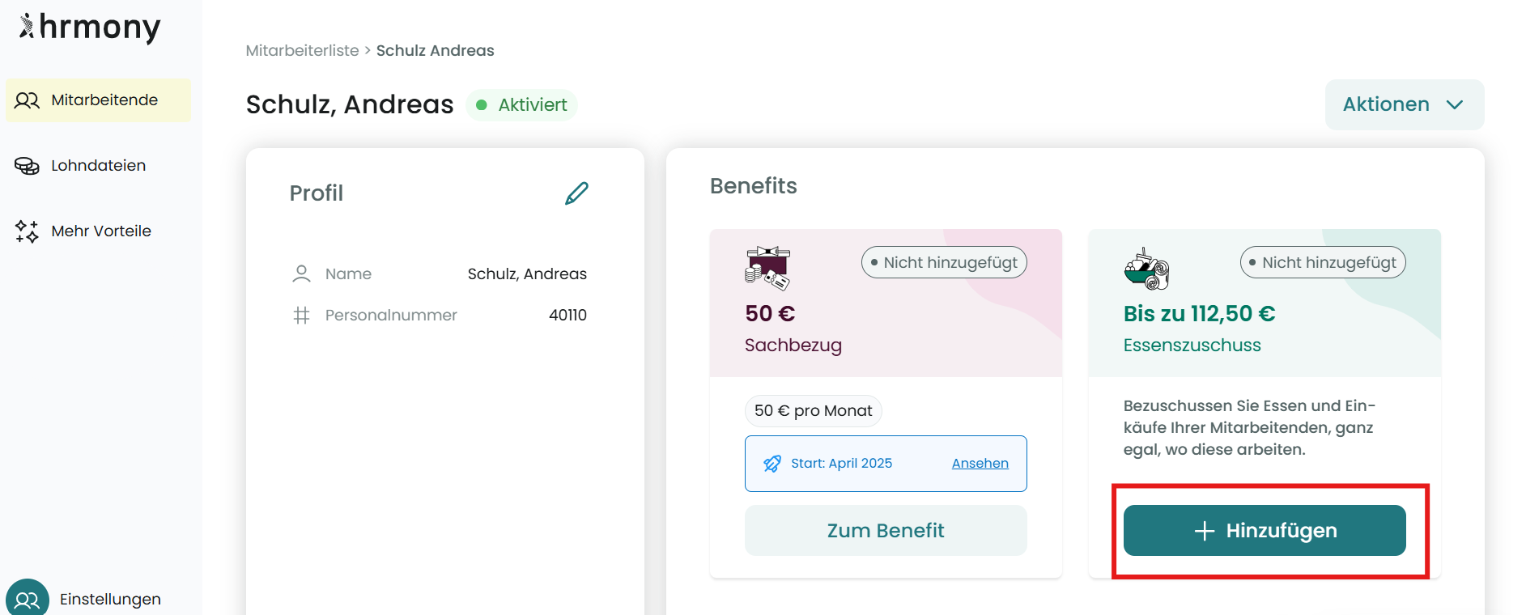Screen dimensions: 1526x615
Task: Click the hrmony logo
Action: pyautogui.click(x=90, y=28)
